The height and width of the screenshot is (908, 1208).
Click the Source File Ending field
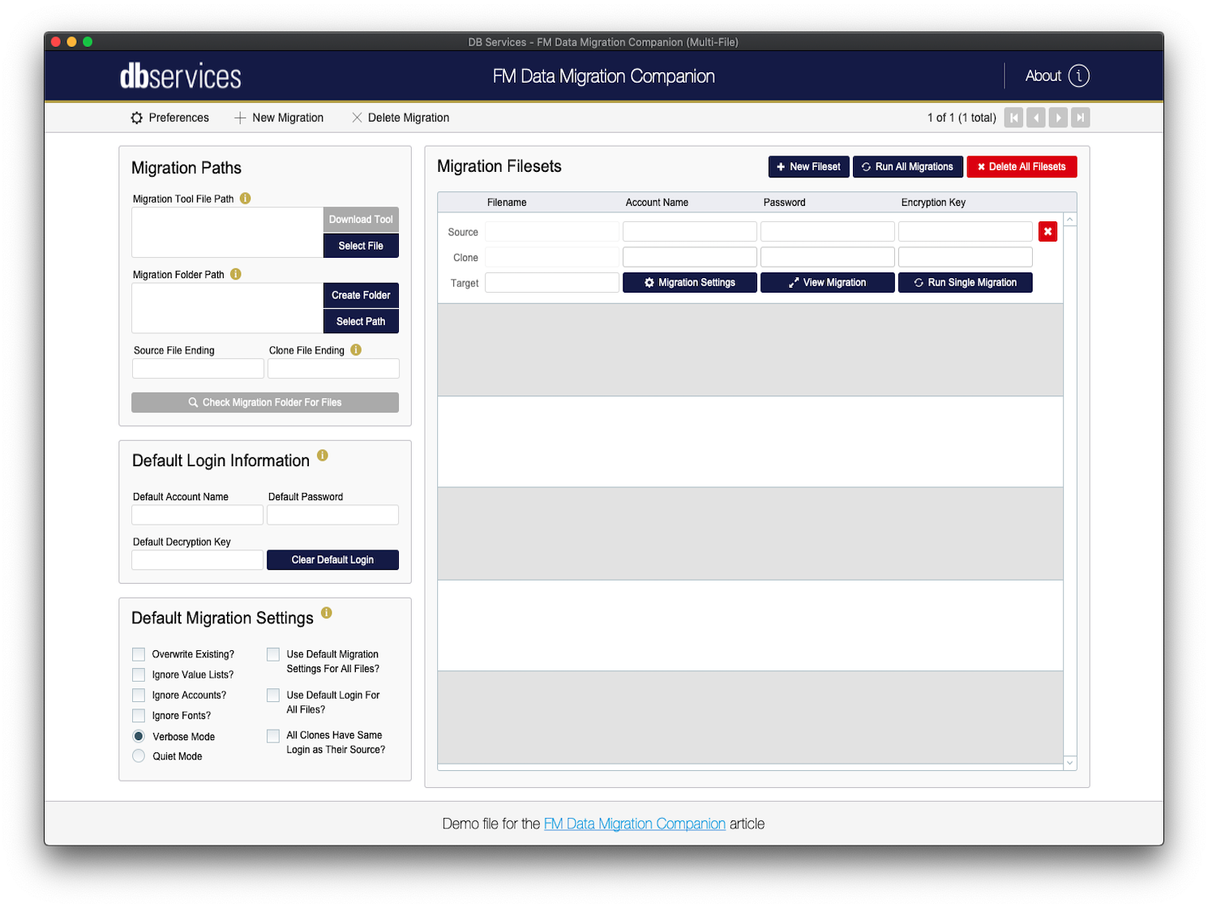(198, 369)
